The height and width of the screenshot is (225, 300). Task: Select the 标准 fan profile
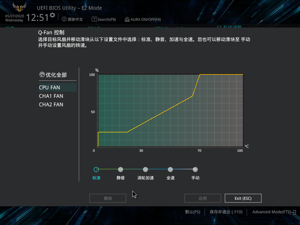[x=96, y=170]
